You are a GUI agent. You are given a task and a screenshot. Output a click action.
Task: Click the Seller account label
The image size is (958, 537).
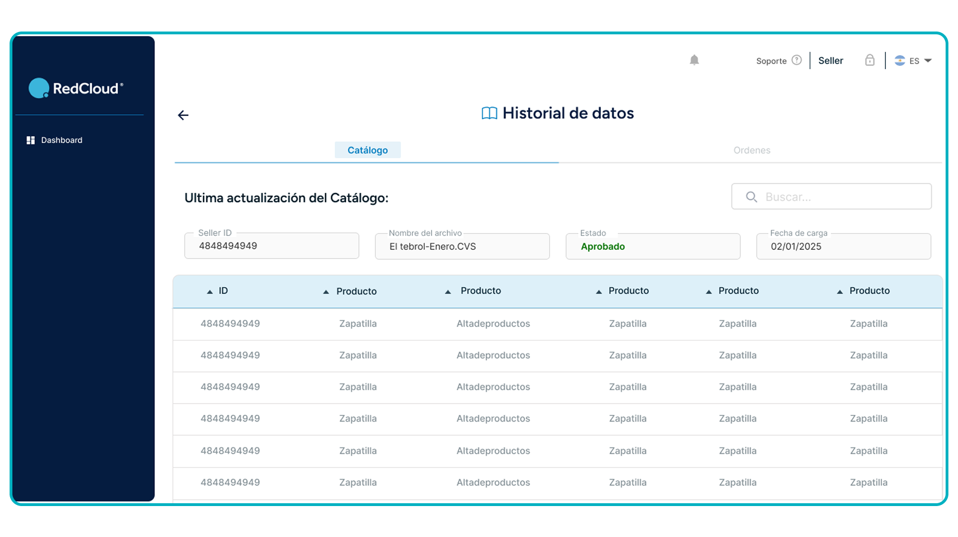tap(831, 61)
